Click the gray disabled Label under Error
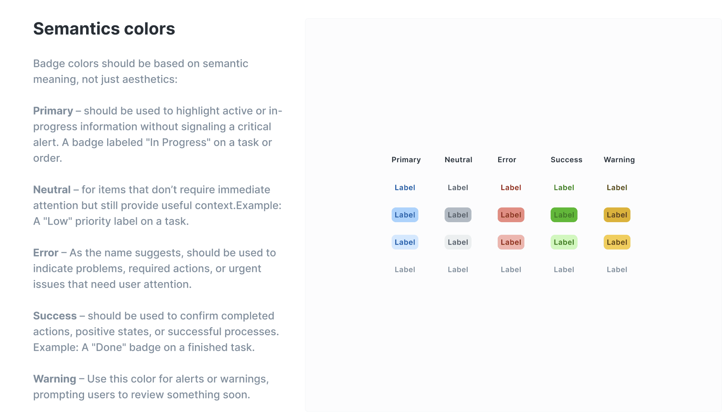726x417 pixels. pyautogui.click(x=511, y=269)
